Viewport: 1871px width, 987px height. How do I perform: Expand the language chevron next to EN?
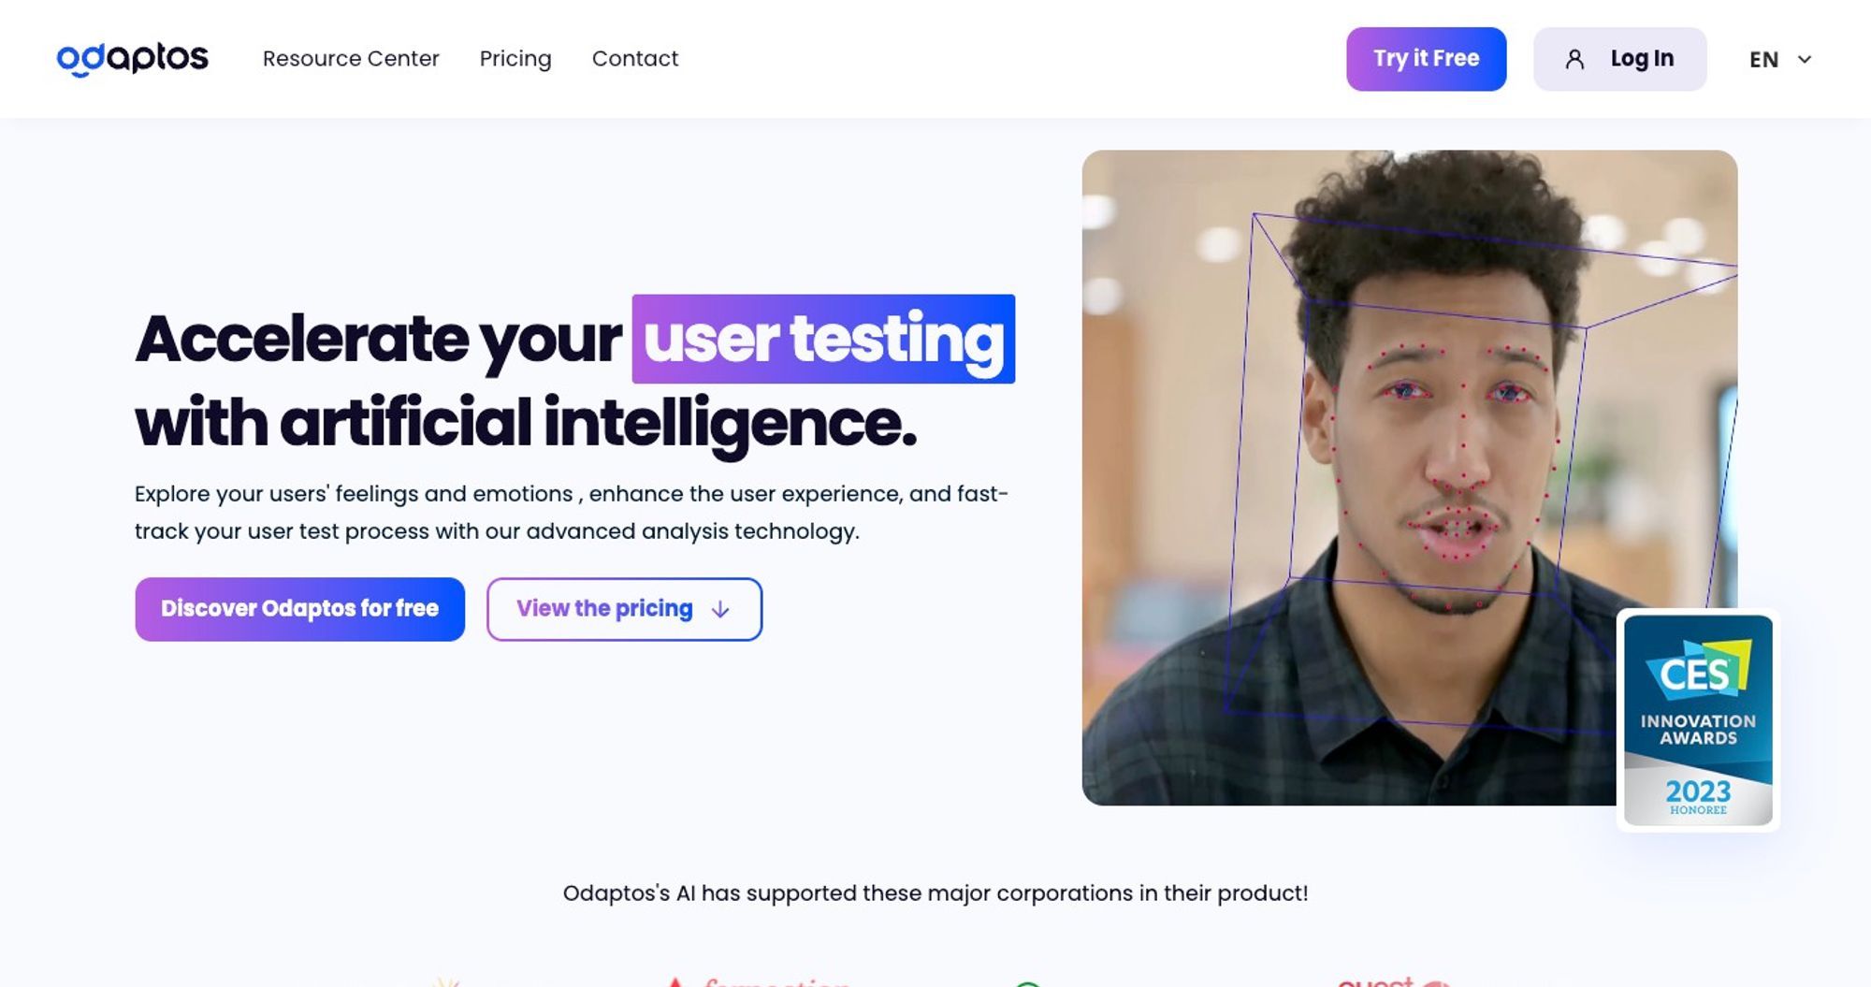pyautogui.click(x=1805, y=59)
